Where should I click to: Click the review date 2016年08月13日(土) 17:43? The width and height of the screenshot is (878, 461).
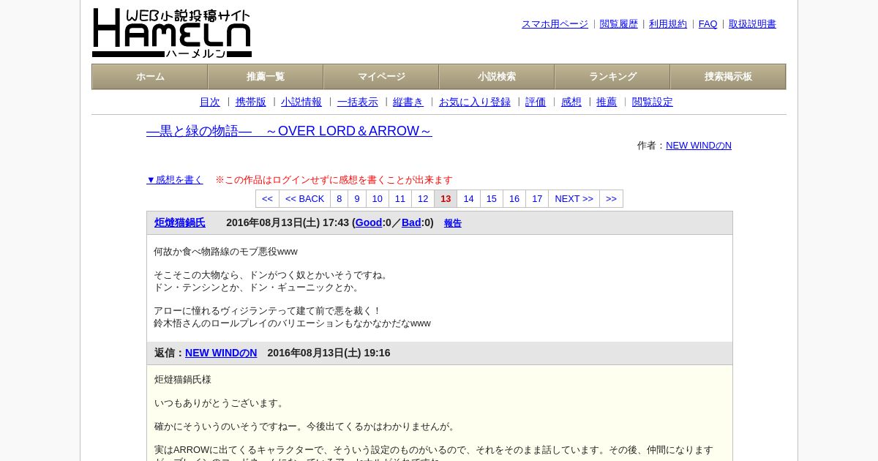[x=288, y=222]
